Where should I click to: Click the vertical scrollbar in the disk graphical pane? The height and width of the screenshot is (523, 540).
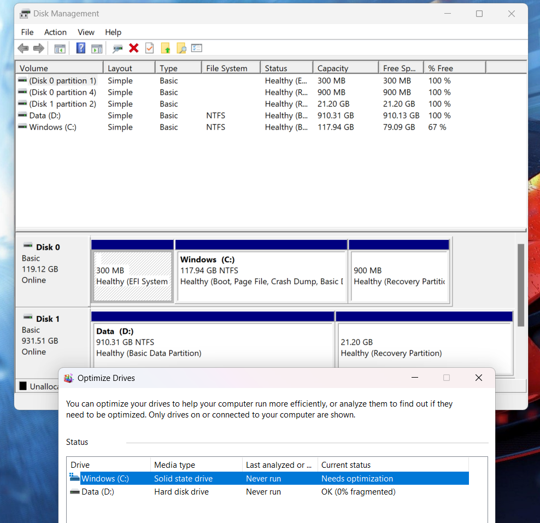click(x=521, y=285)
